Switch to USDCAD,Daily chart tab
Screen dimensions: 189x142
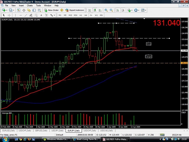(106, 131)
